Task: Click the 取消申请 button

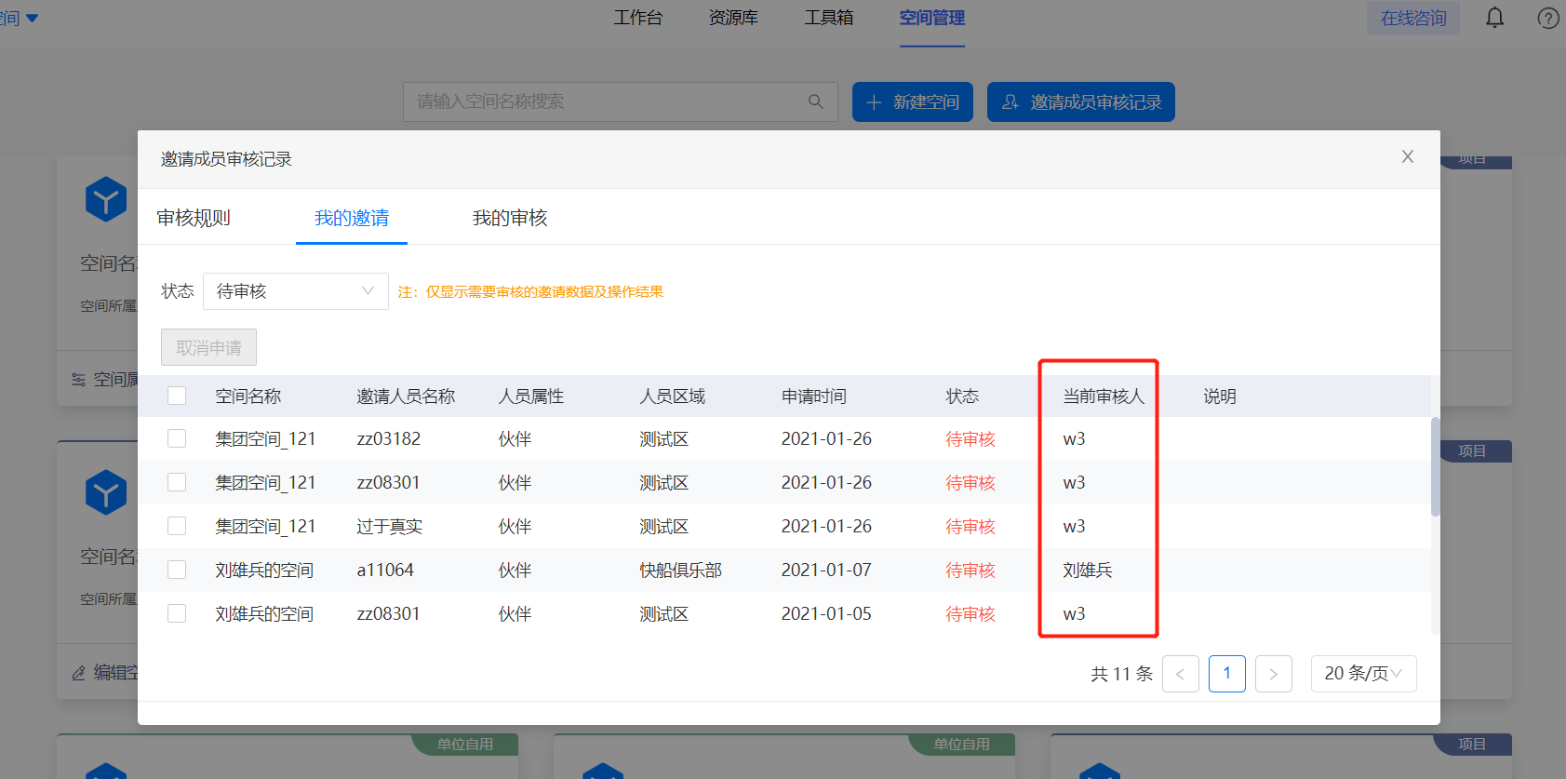Action: pos(208,347)
